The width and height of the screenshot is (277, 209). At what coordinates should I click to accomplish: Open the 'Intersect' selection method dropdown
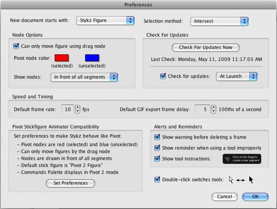(x=219, y=21)
